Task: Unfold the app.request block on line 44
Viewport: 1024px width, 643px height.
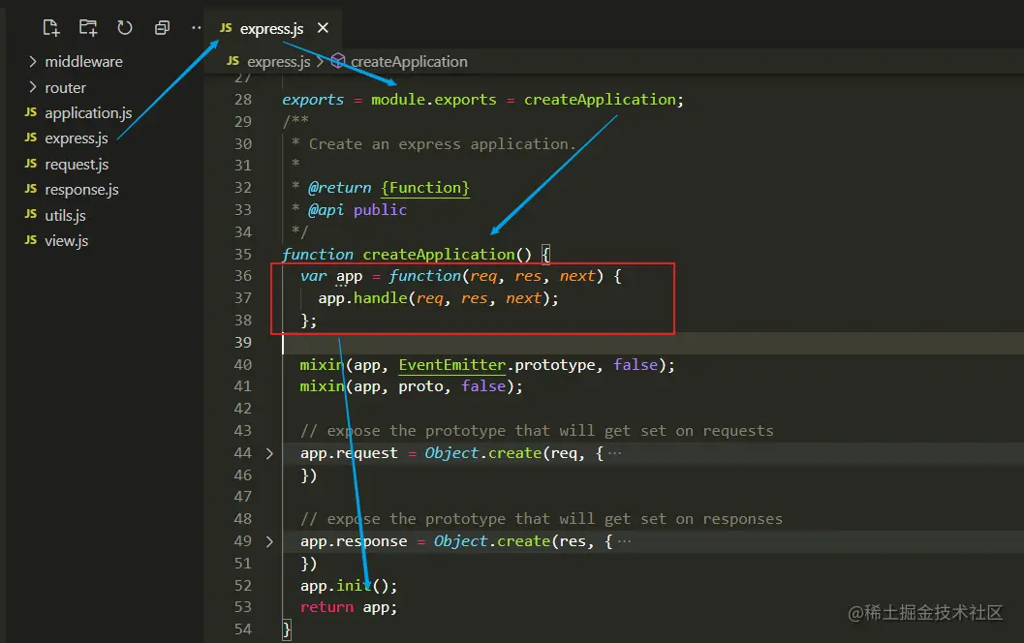Action: point(269,453)
